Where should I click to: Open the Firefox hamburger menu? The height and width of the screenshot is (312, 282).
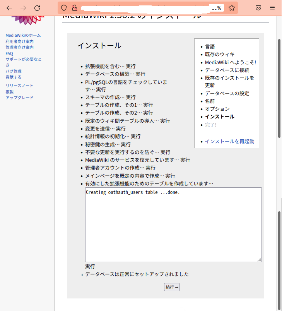point(272,8)
